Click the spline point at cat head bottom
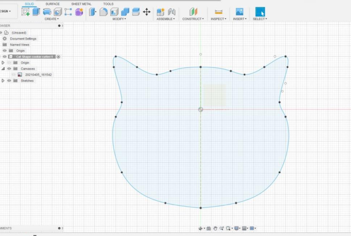 point(201,208)
